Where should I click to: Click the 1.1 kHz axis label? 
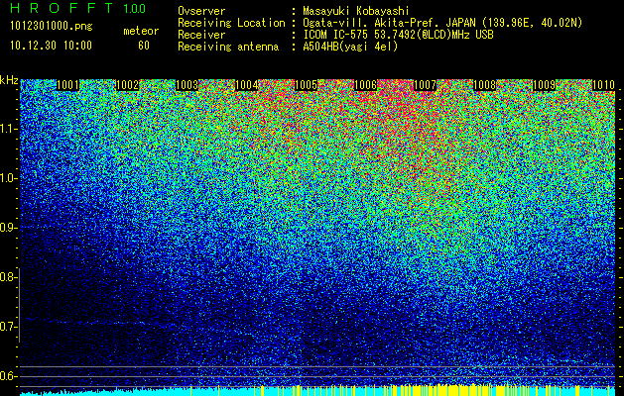tap(8, 129)
